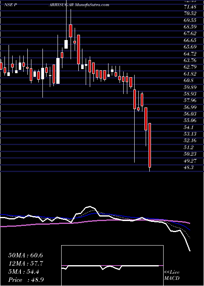204x286 pixels.
Task: Click the 12MA : 57.7 readout
Action: click(26, 264)
